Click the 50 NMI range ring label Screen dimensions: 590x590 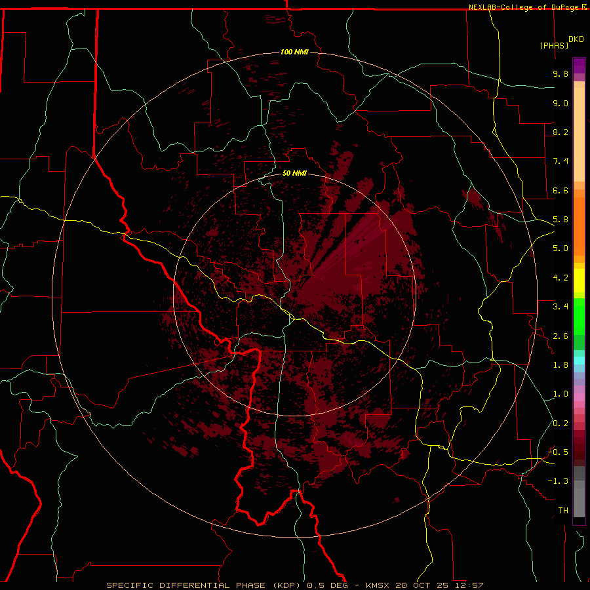click(294, 173)
